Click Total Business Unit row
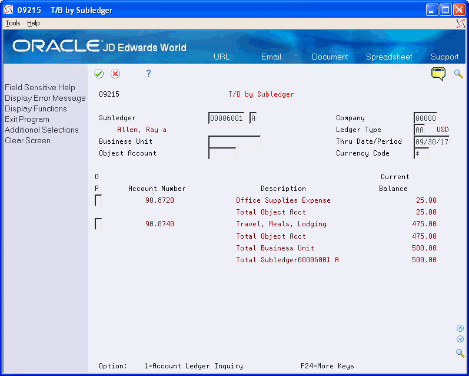Viewport: 469px width, 376px height. point(275,248)
